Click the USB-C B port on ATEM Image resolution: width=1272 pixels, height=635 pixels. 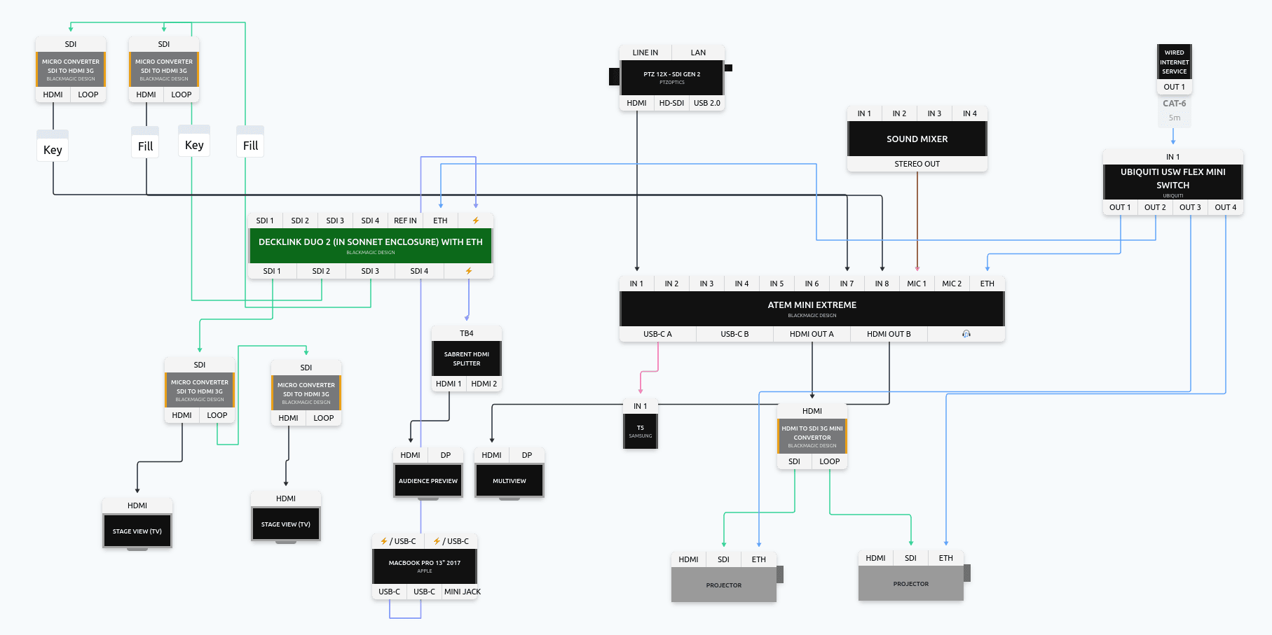tap(735, 334)
